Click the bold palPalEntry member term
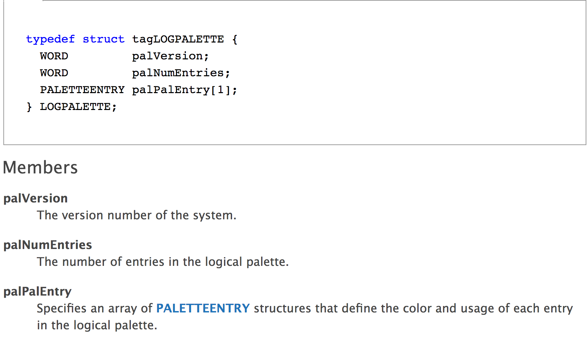The width and height of the screenshot is (587, 359). coord(37,292)
